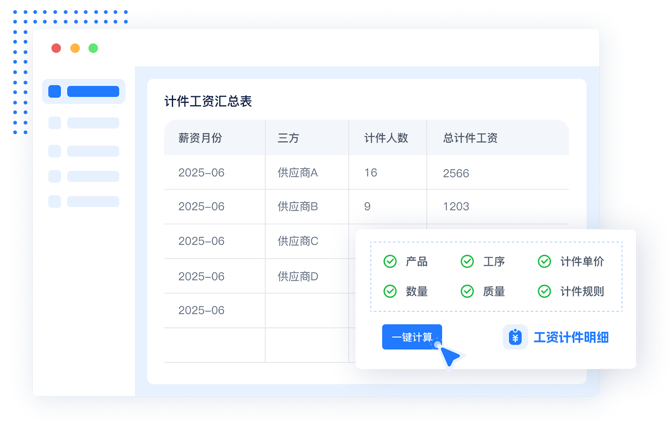Click the 总计件工资 column header
Image resolution: width=669 pixels, height=429 pixels.
[470, 138]
